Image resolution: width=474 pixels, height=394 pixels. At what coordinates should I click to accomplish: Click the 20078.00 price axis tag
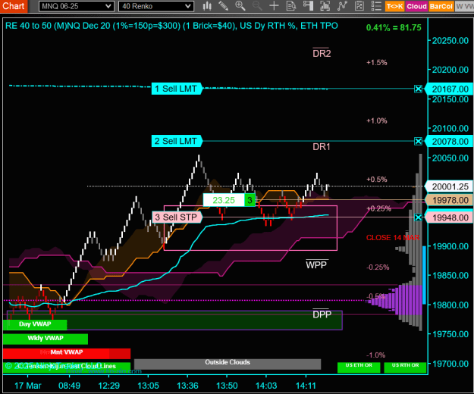coord(450,141)
